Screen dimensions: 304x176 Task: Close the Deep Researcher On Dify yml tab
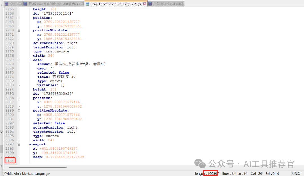(145, 4)
